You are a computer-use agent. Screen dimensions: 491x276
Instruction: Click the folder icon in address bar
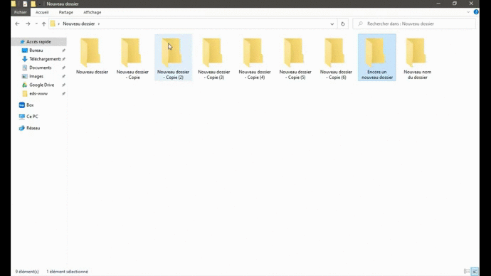pos(53,23)
